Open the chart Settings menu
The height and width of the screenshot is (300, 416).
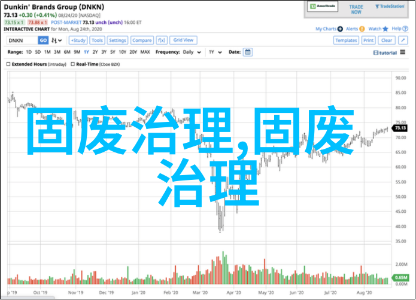117,41
